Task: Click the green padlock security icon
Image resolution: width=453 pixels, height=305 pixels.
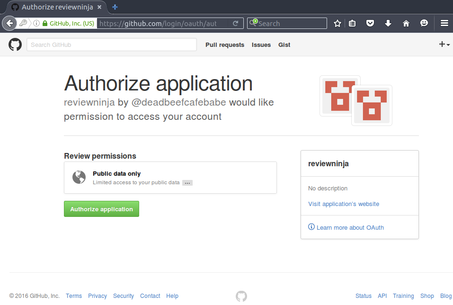Action: click(x=45, y=23)
